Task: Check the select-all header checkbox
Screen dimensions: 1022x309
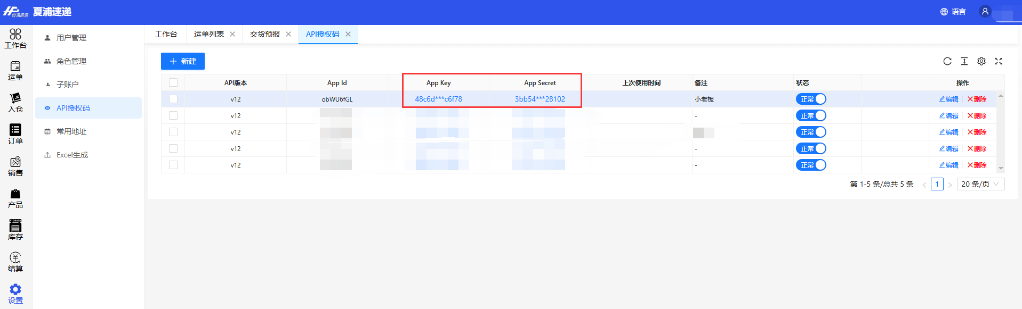Action: (x=173, y=82)
